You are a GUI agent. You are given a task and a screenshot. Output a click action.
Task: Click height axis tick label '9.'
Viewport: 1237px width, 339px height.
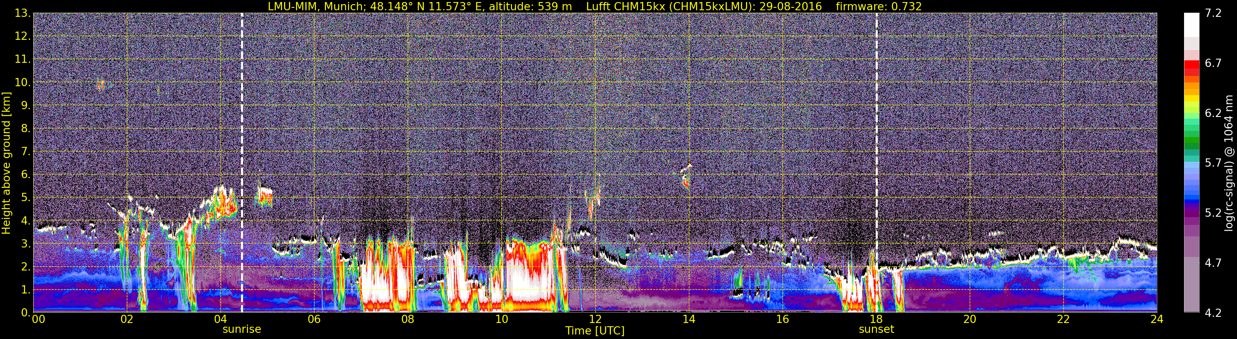pos(25,105)
